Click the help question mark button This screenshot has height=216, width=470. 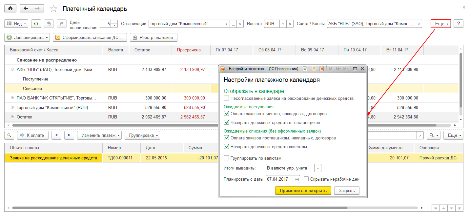point(458,24)
